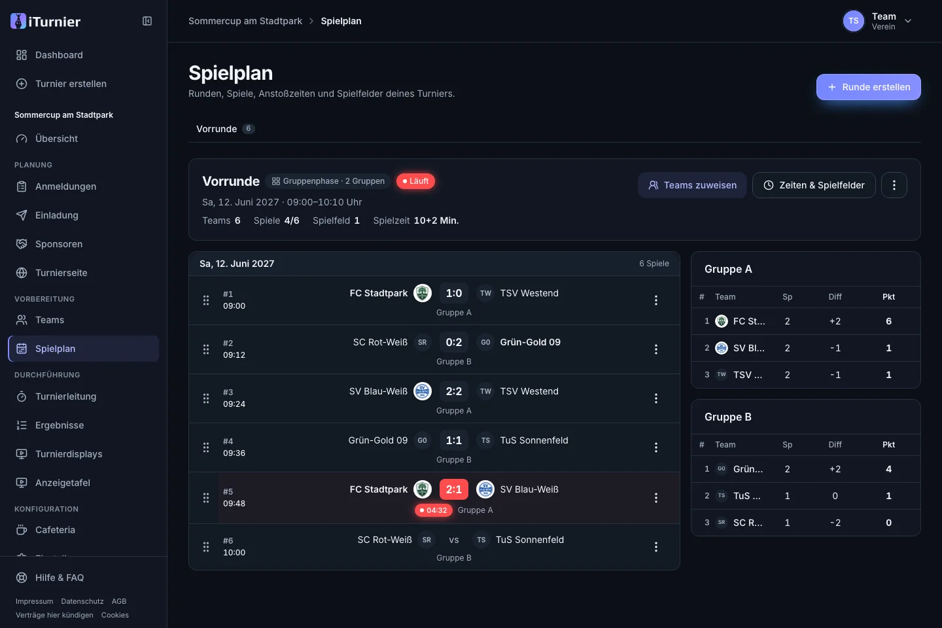Open Anzeigetafel in the sidebar
Screen dimensions: 942x628
pyautogui.click(x=84, y=483)
